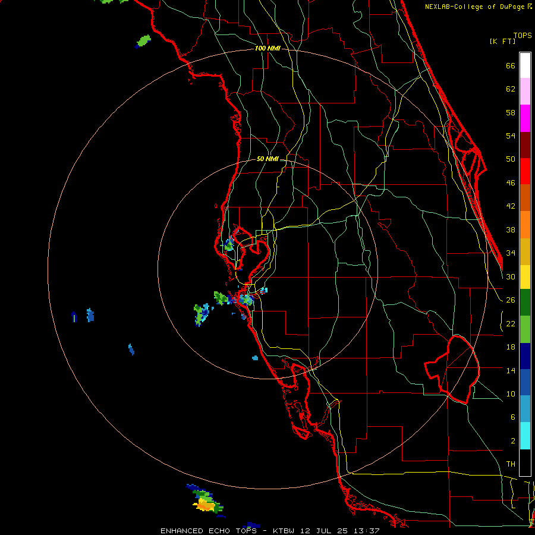Select the light sky-blue legend swatch
Screen dimensions: 535x535
coord(525,409)
